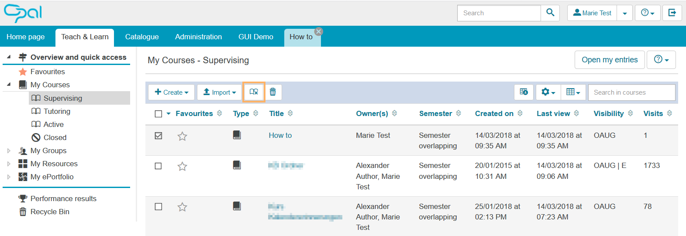Open the How to course link
Viewport: 686px width, 236px height.
(x=280, y=135)
